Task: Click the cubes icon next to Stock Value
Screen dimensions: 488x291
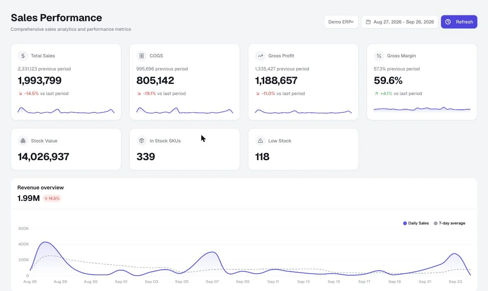Action: (x=23, y=141)
